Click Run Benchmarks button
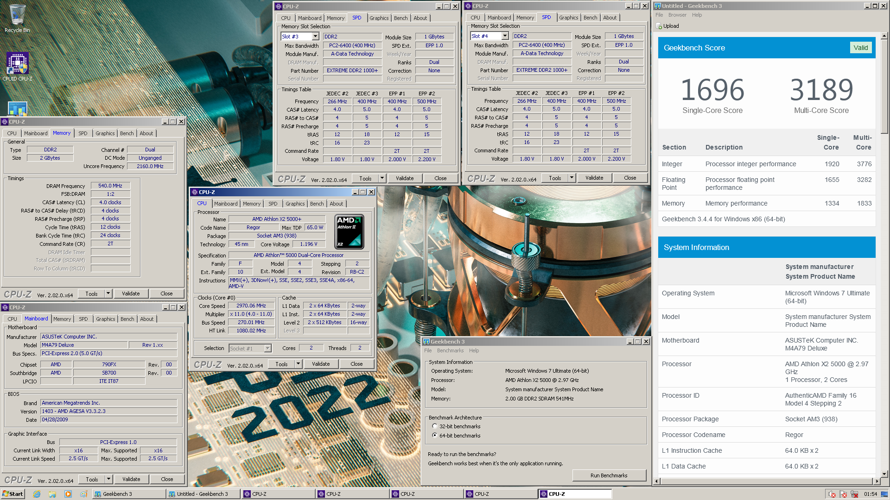890x500 pixels. [x=609, y=475]
